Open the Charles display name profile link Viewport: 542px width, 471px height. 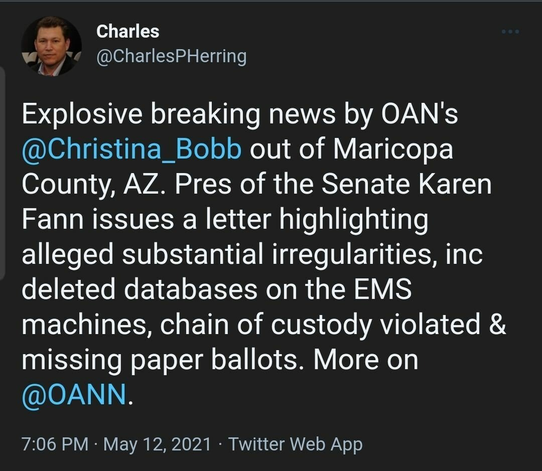click(x=127, y=31)
